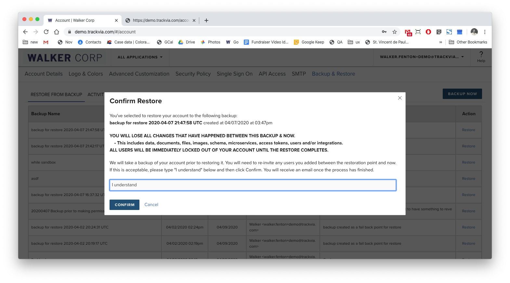The height and width of the screenshot is (283, 510).
Task: Open the Fundraiser Video Ideas bookmark
Action: coord(266,42)
